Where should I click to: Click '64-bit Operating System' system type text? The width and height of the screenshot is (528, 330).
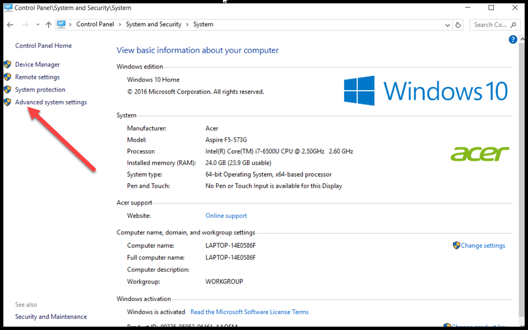click(x=269, y=174)
